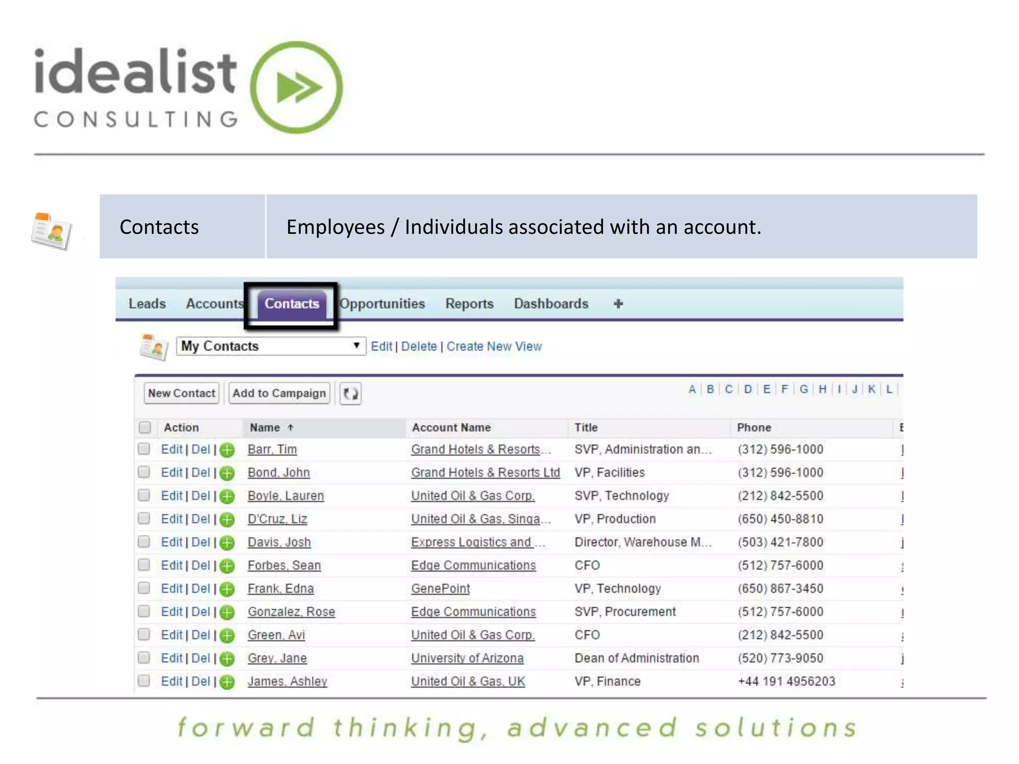This screenshot has width=1019, height=764.
Task: Click the New Contact button
Action: click(182, 393)
